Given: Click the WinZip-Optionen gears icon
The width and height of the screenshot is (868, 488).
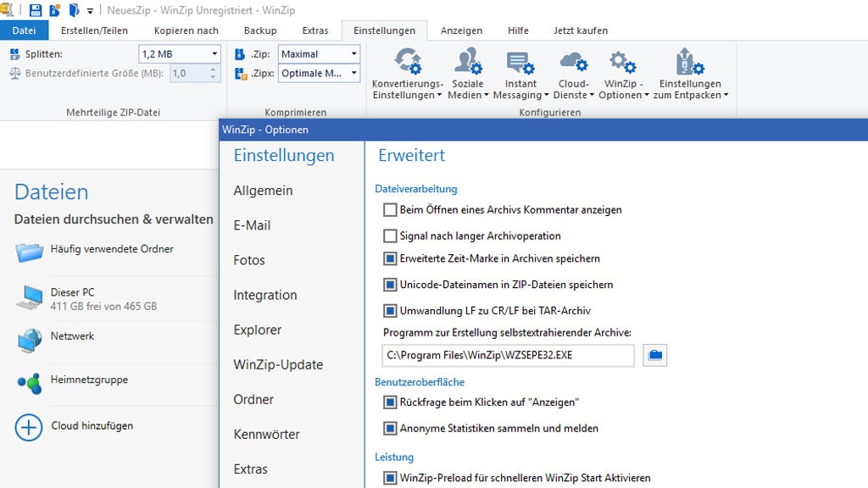Looking at the screenshot, I should 623,62.
